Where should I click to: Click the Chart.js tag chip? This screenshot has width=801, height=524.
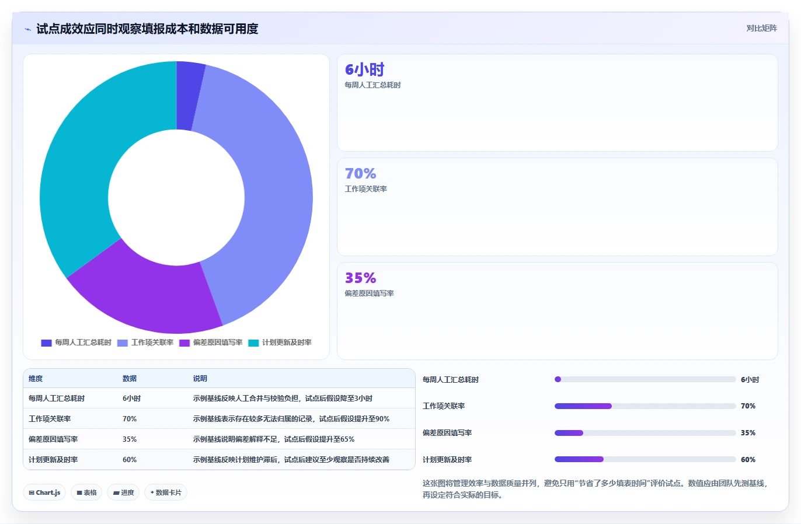(x=44, y=492)
